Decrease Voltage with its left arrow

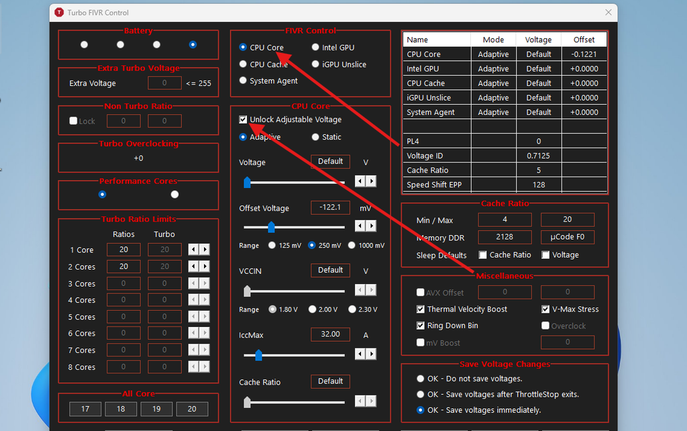click(x=360, y=181)
